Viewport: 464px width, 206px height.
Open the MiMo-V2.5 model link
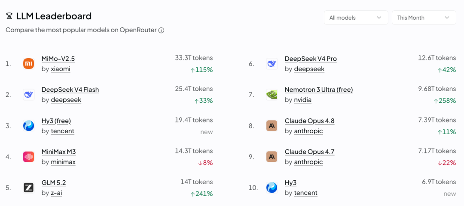(x=58, y=59)
